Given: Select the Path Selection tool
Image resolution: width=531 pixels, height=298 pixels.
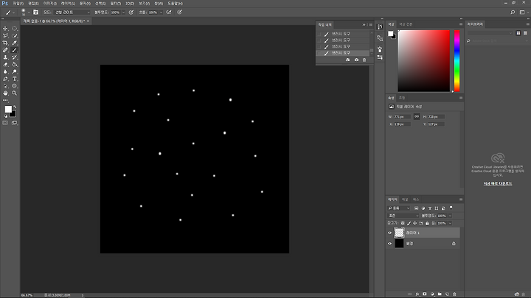Looking at the screenshot, I should tap(5, 86).
